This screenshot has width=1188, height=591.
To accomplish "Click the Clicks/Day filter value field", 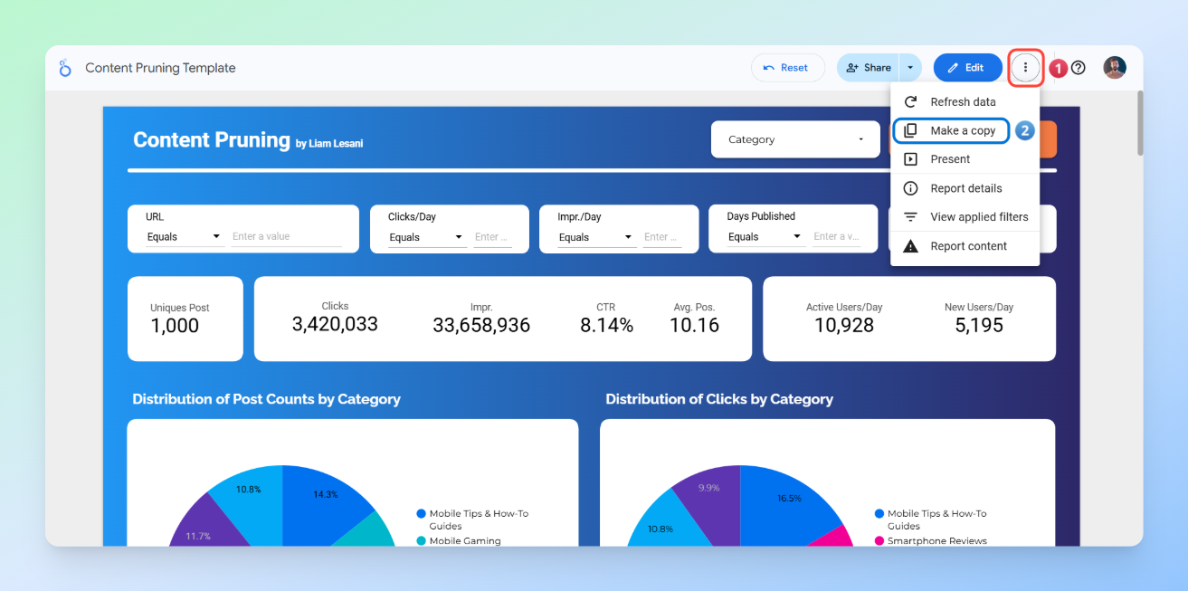I will 493,235.
